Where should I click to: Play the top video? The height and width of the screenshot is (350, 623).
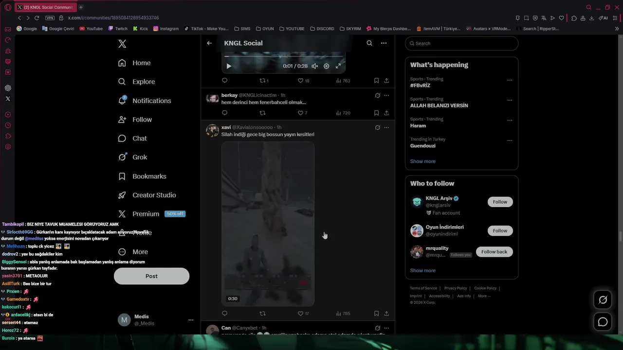tap(229, 66)
